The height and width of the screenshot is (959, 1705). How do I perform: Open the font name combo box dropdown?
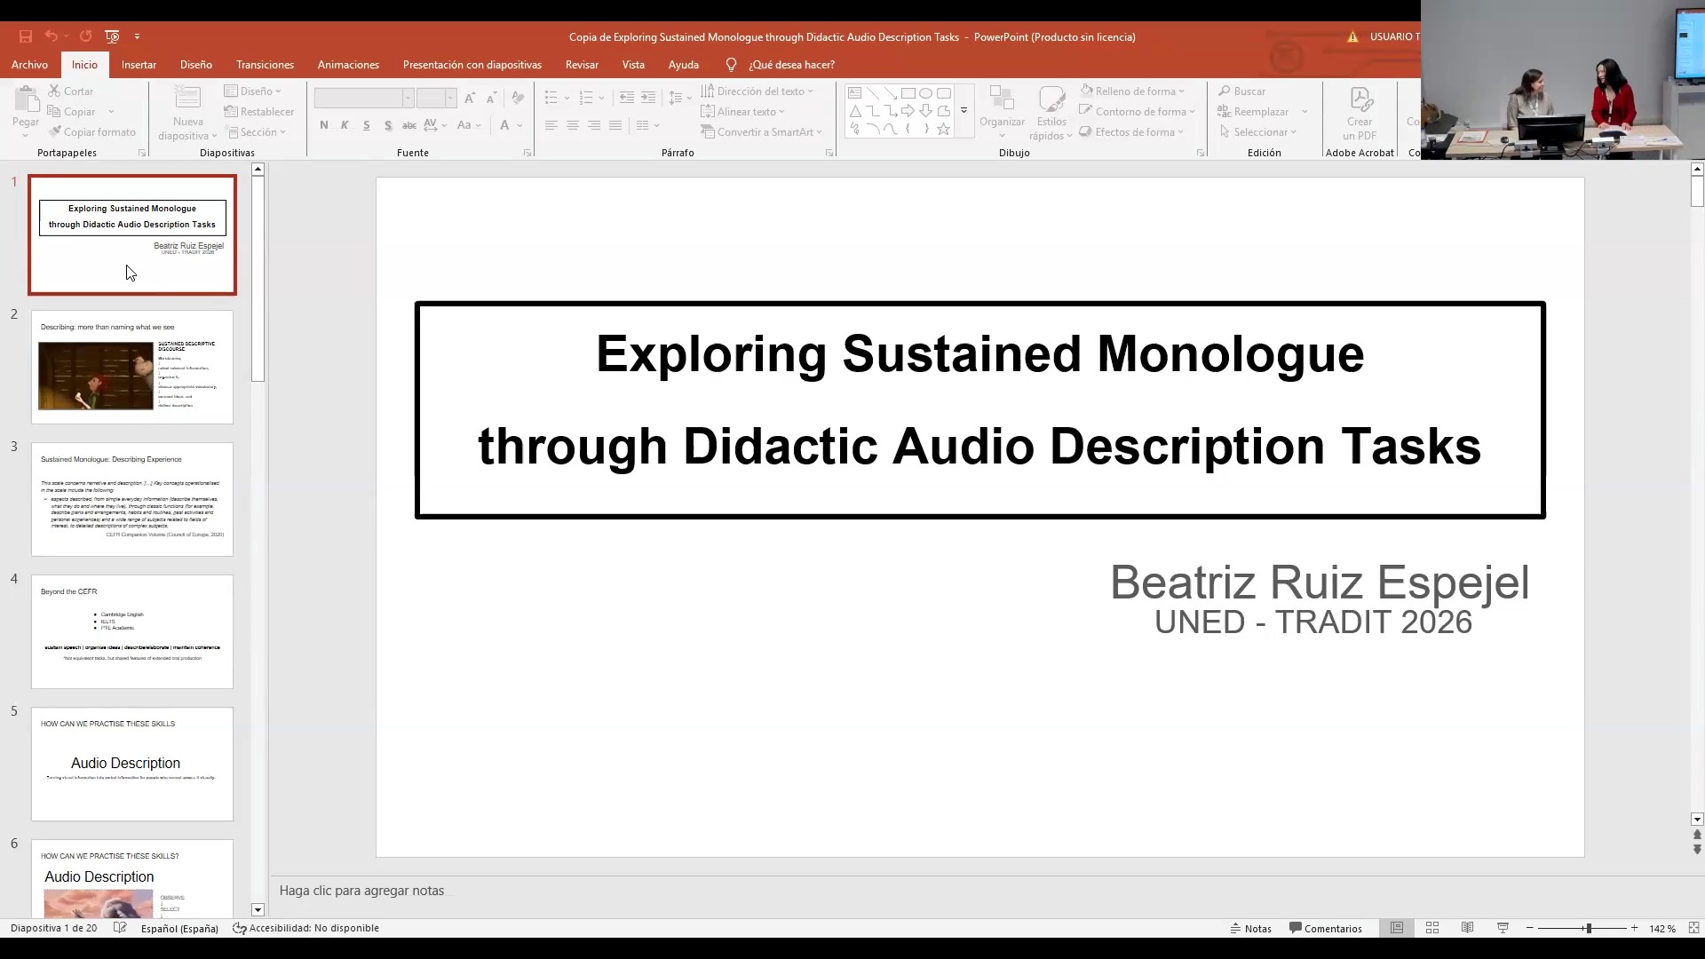coord(408,98)
